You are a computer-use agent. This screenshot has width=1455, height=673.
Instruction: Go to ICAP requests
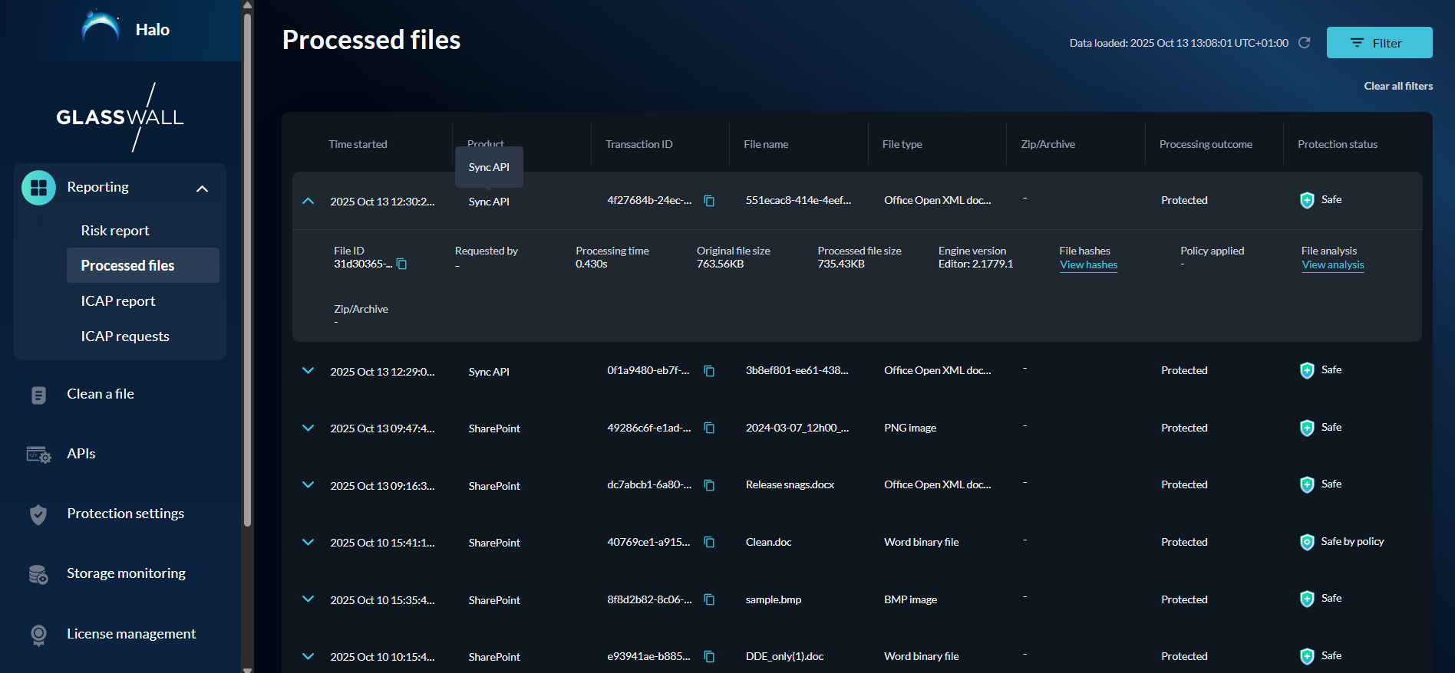pos(125,336)
